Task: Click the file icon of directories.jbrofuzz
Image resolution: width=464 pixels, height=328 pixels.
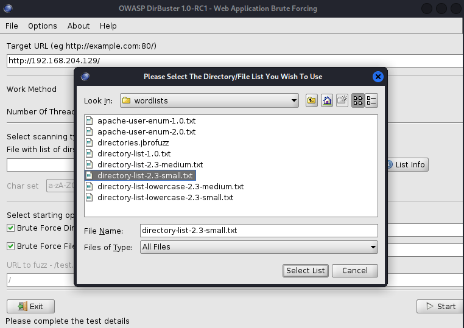Action: 89,142
